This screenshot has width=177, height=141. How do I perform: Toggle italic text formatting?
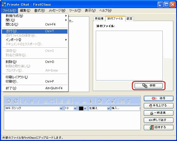coord(39,101)
